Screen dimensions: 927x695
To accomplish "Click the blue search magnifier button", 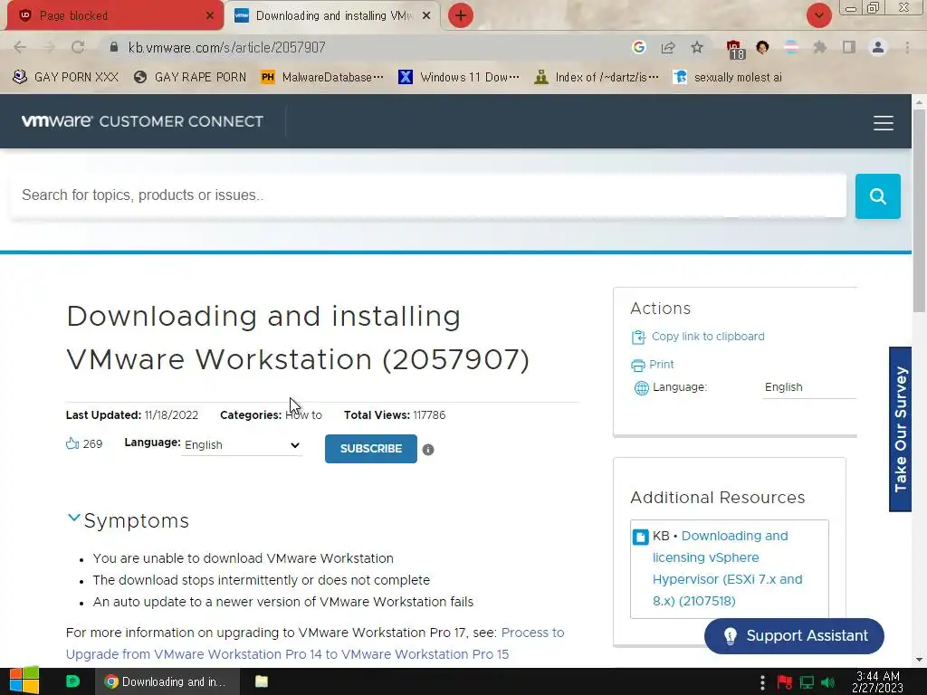I will point(878,196).
